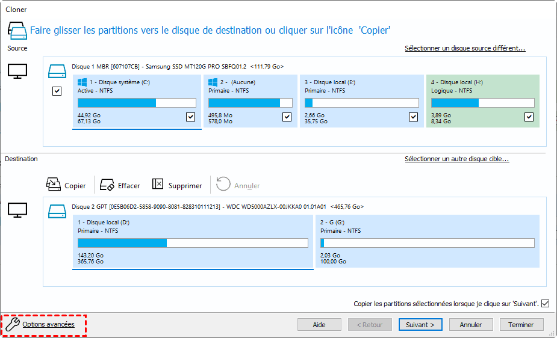The height and width of the screenshot is (338, 557).
Task: Uncheck the Disque local (E:) partition checkbox
Action: click(413, 117)
